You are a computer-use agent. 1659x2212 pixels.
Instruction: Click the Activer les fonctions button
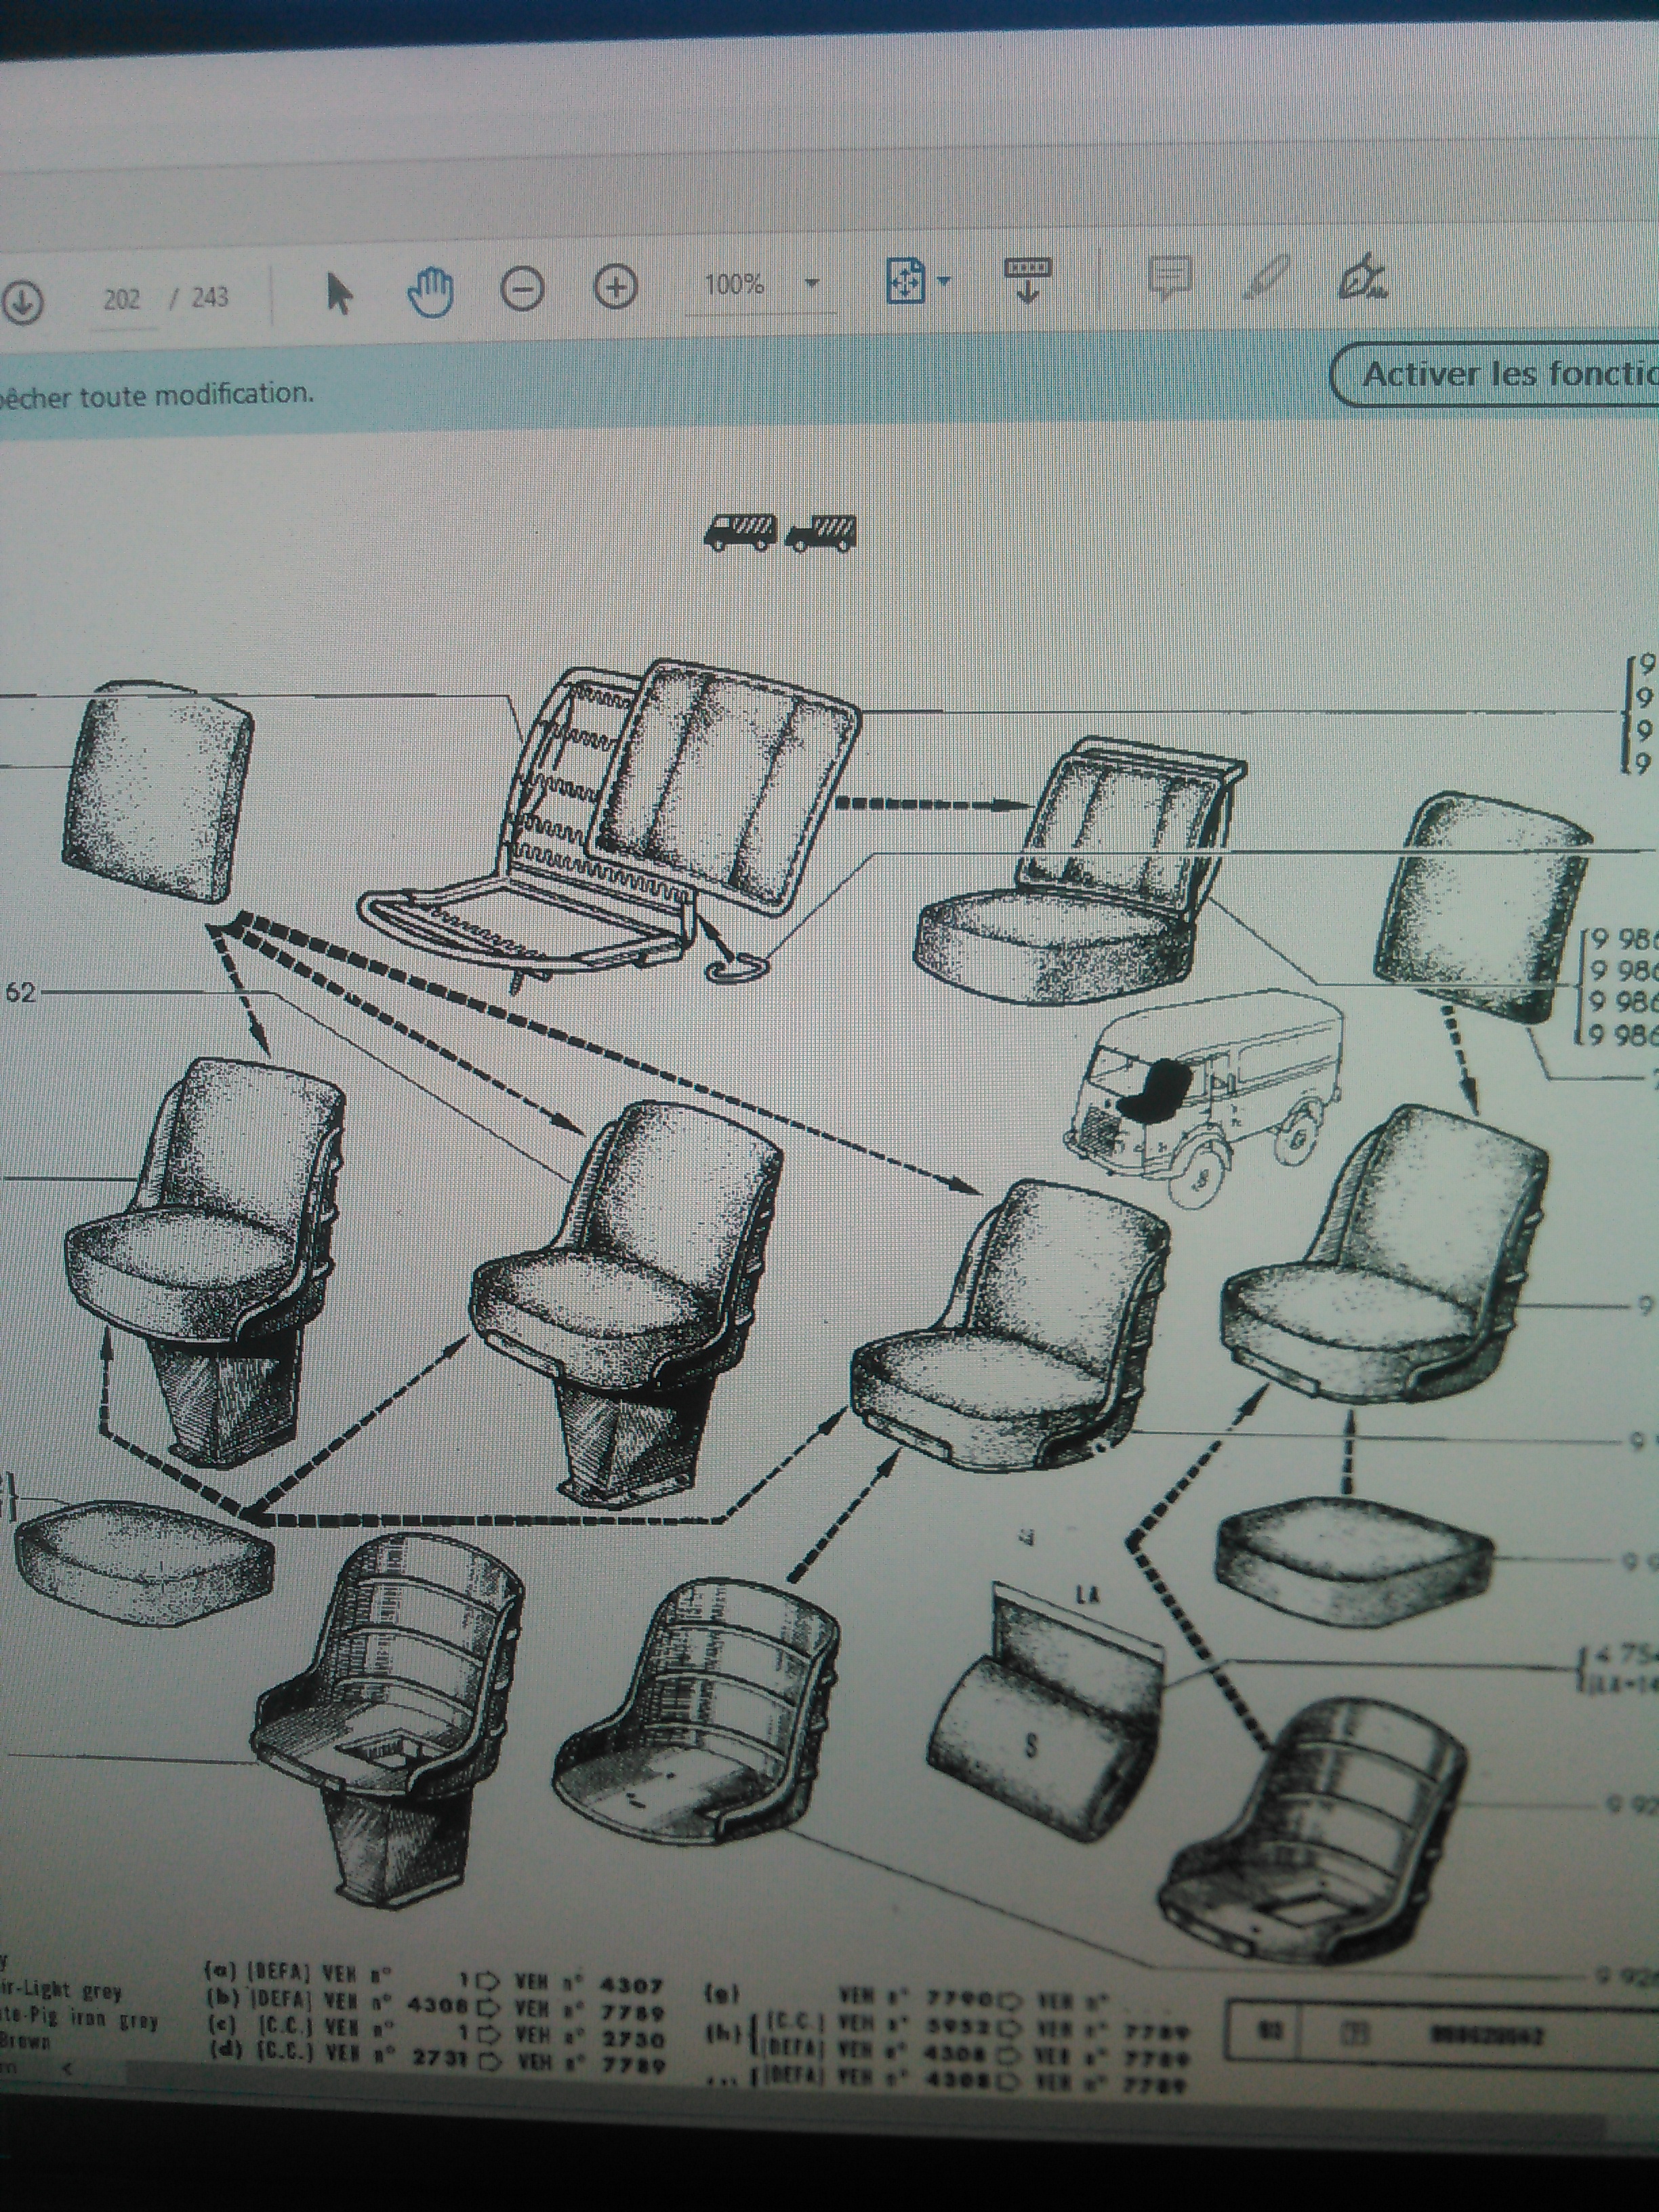[1496, 373]
